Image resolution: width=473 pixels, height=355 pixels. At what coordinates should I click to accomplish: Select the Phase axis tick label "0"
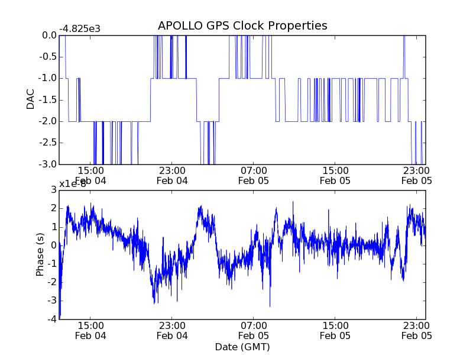54,246
